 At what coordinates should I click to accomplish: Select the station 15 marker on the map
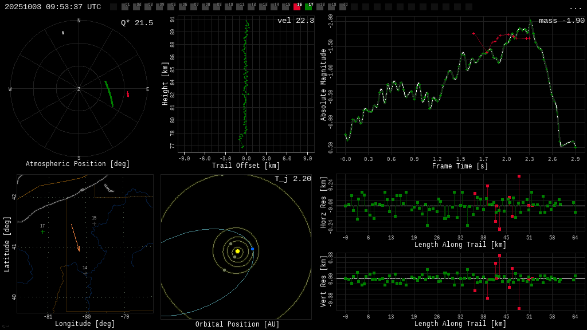(94, 223)
